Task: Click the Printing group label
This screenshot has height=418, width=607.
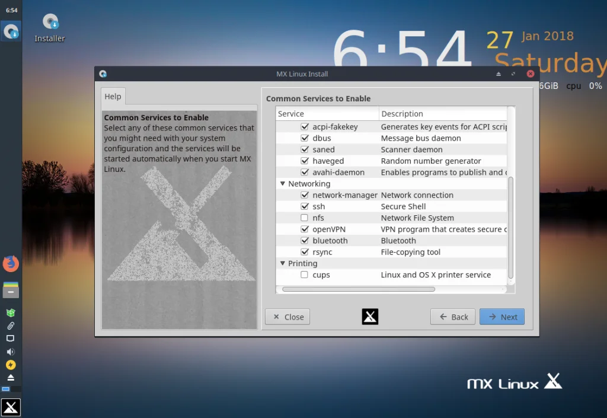Action: pos(302,263)
